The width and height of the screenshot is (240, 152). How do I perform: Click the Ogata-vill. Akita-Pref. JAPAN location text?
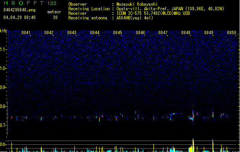click(x=150, y=9)
